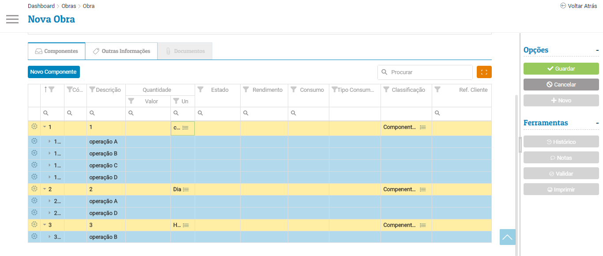Click the orange fullscreen grid icon

tap(484, 72)
